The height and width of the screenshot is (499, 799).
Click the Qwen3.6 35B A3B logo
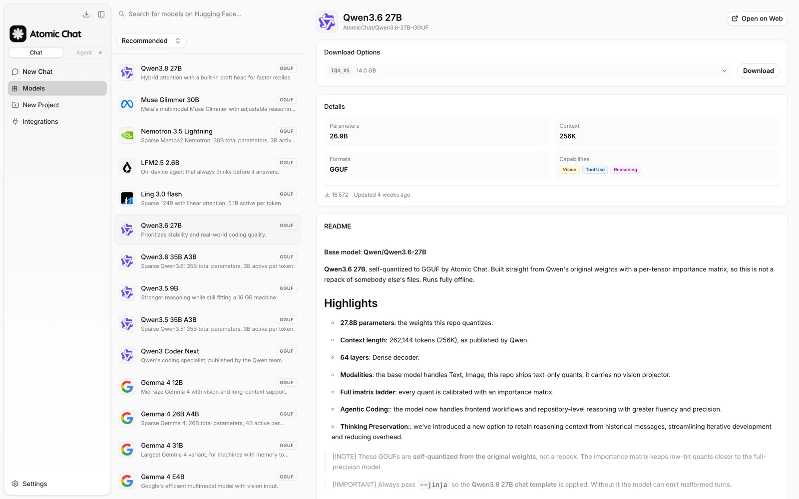(x=127, y=261)
